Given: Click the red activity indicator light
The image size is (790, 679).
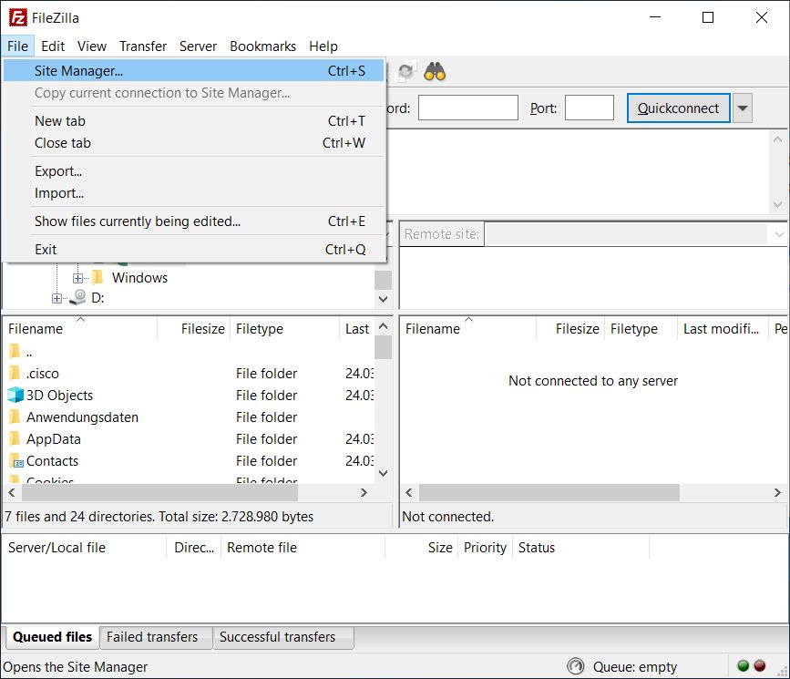Looking at the screenshot, I should click(759, 666).
